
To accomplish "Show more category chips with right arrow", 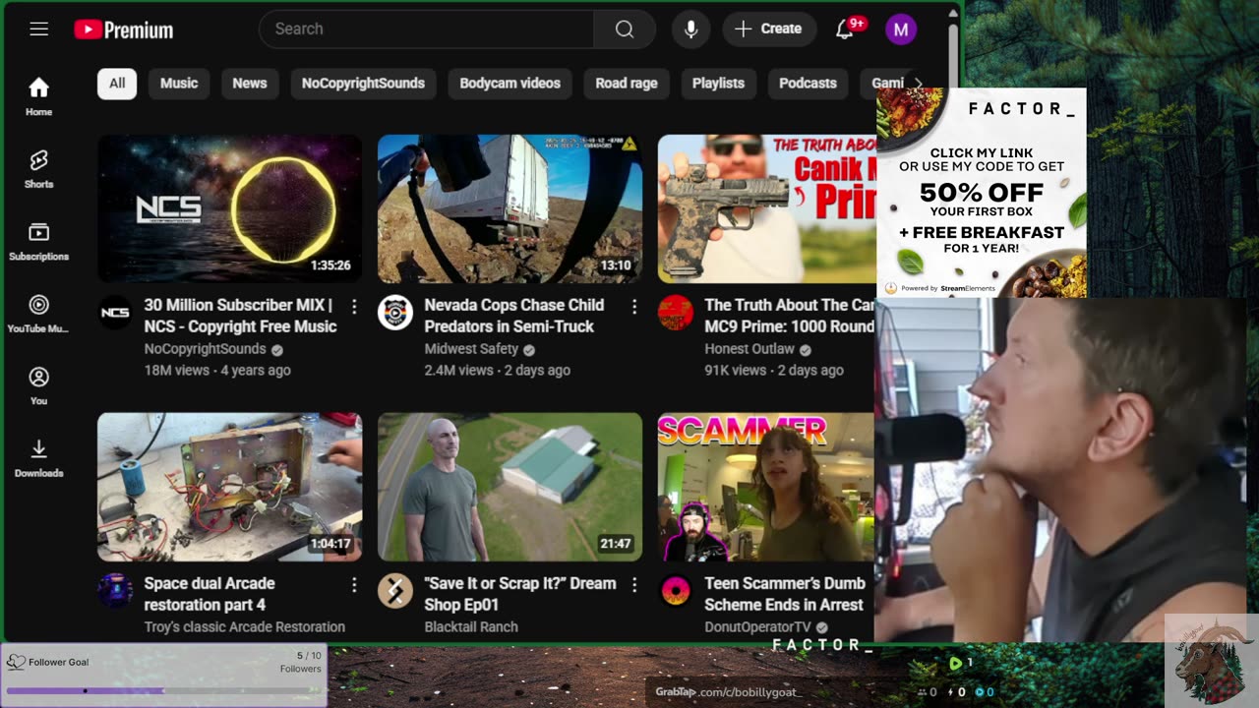I will [x=919, y=84].
